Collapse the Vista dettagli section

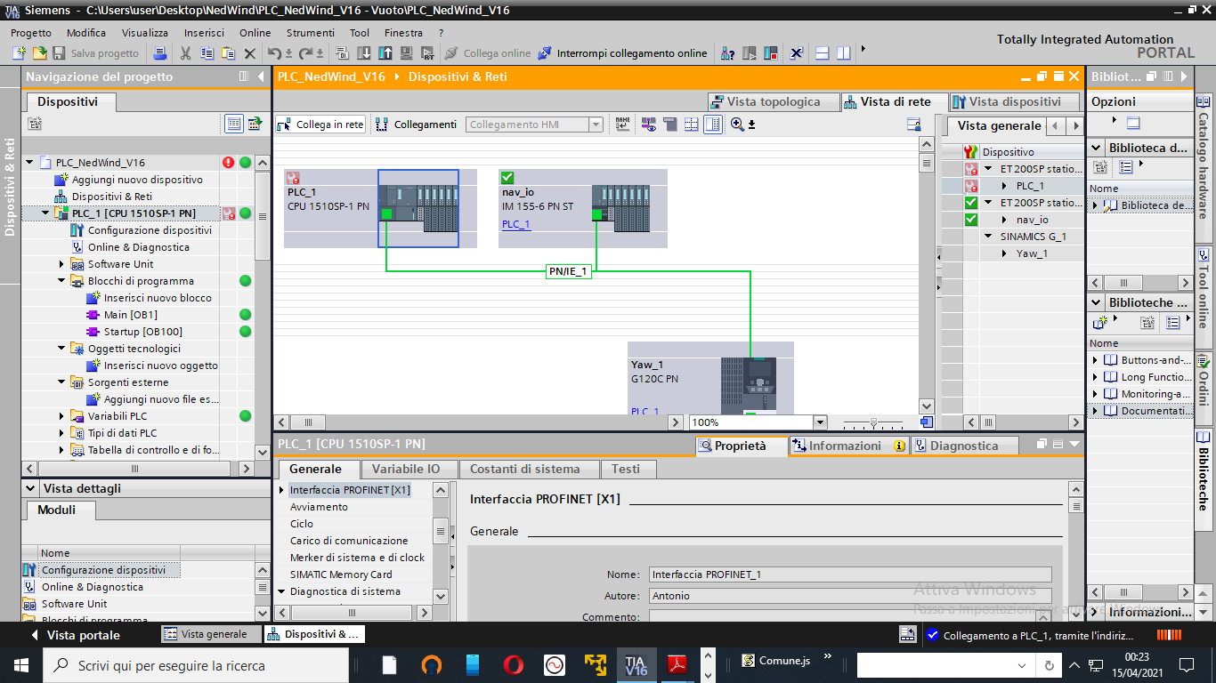point(30,488)
